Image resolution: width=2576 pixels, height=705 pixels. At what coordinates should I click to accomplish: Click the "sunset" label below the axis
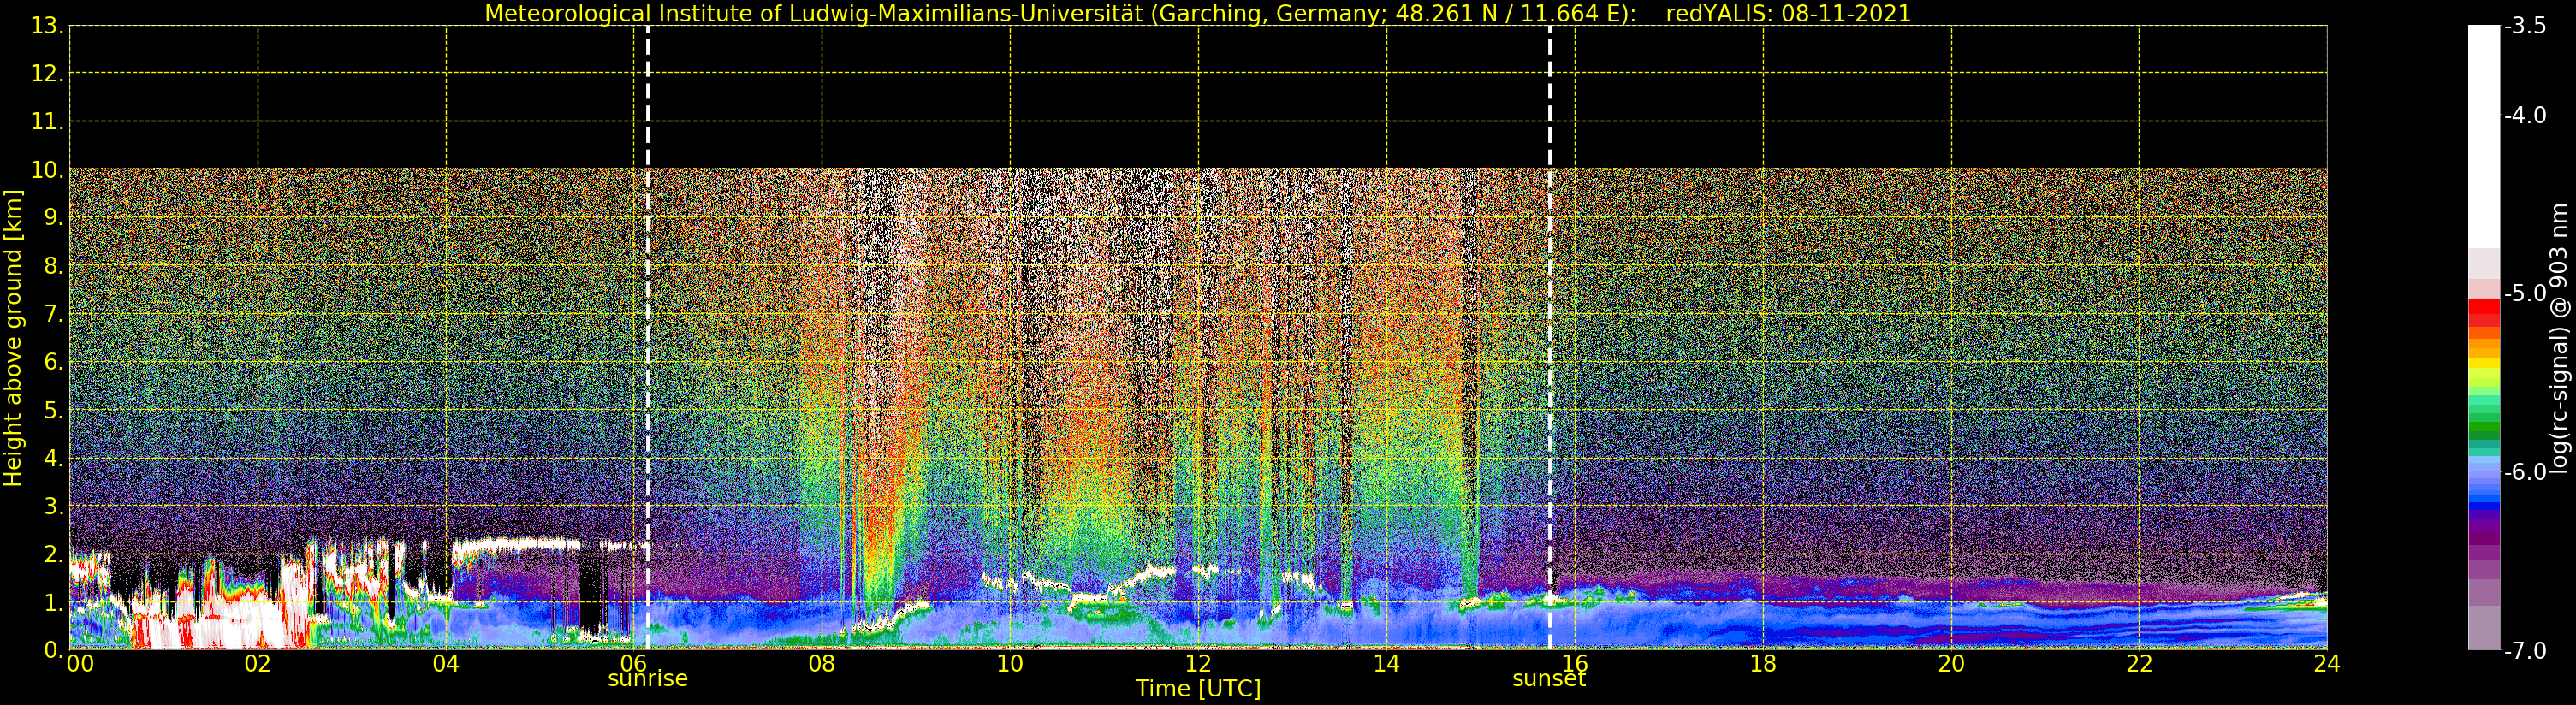tap(1548, 679)
